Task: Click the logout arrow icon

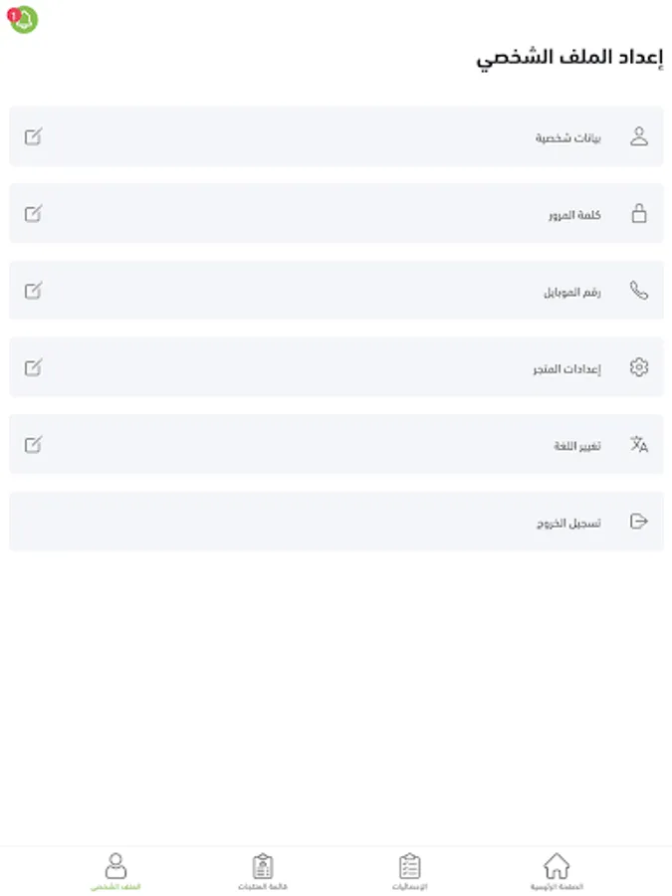Action: [639, 521]
